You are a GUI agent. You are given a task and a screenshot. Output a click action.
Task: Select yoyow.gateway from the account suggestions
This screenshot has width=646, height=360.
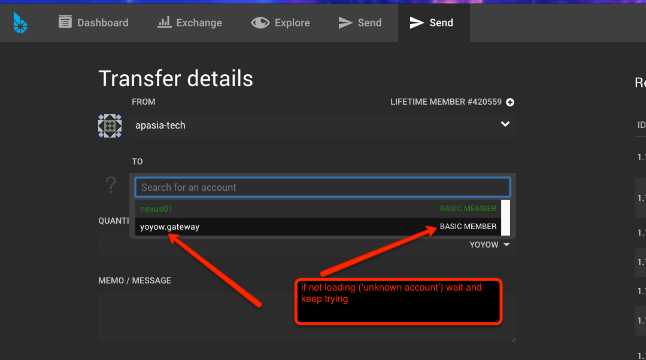pos(318,227)
